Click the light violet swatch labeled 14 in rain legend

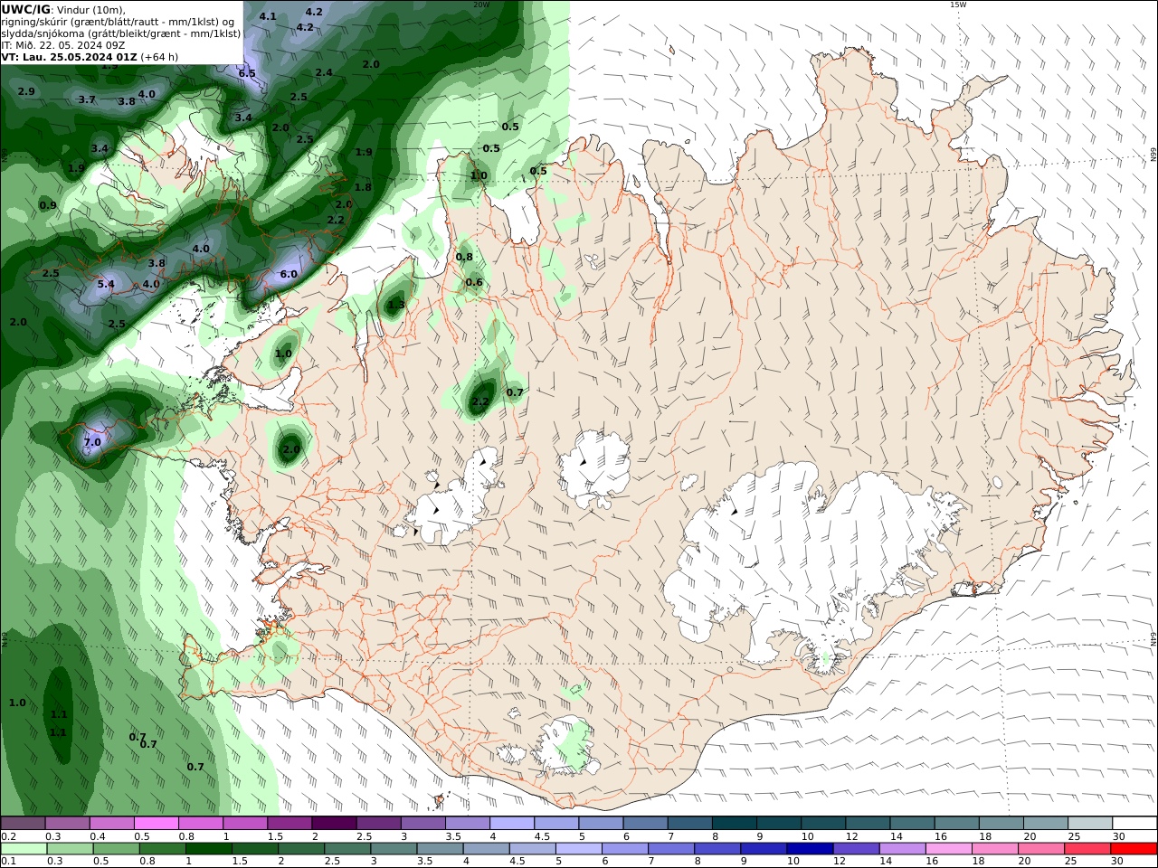(x=904, y=849)
